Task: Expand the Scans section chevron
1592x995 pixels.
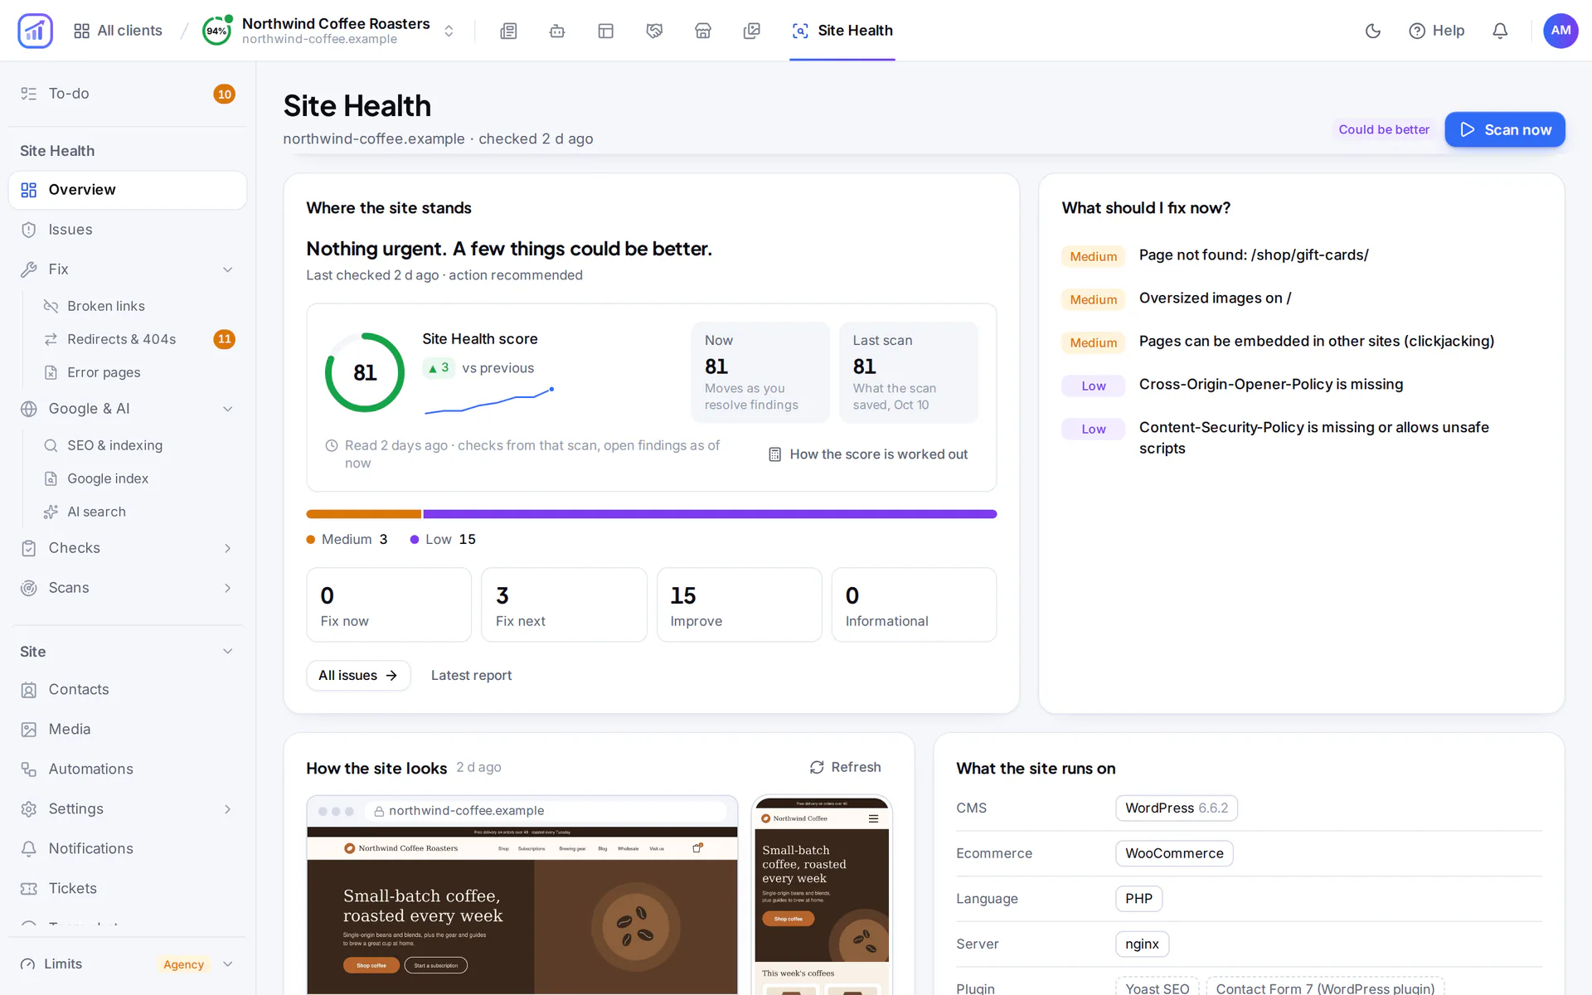Action: point(227,588)
